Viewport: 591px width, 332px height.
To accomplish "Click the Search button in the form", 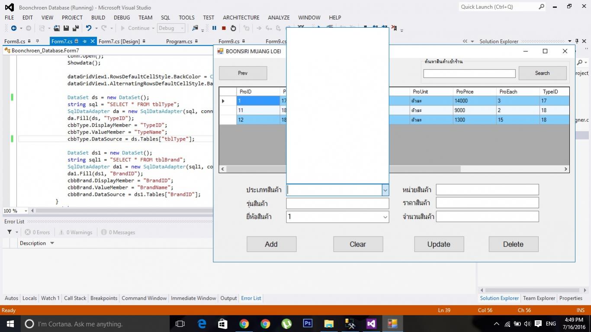I will click(543, 73).
